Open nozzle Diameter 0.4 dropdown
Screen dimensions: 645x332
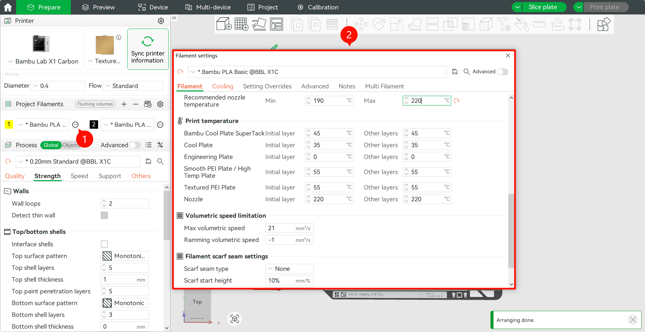pos(58,86)
